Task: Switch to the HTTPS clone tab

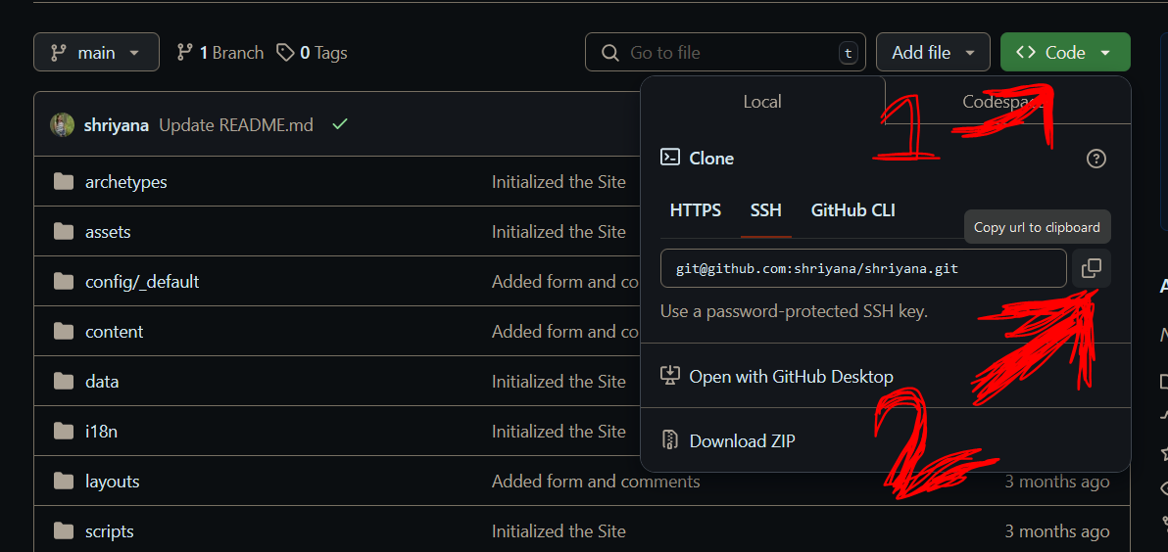Action: [x=695, y=210]
